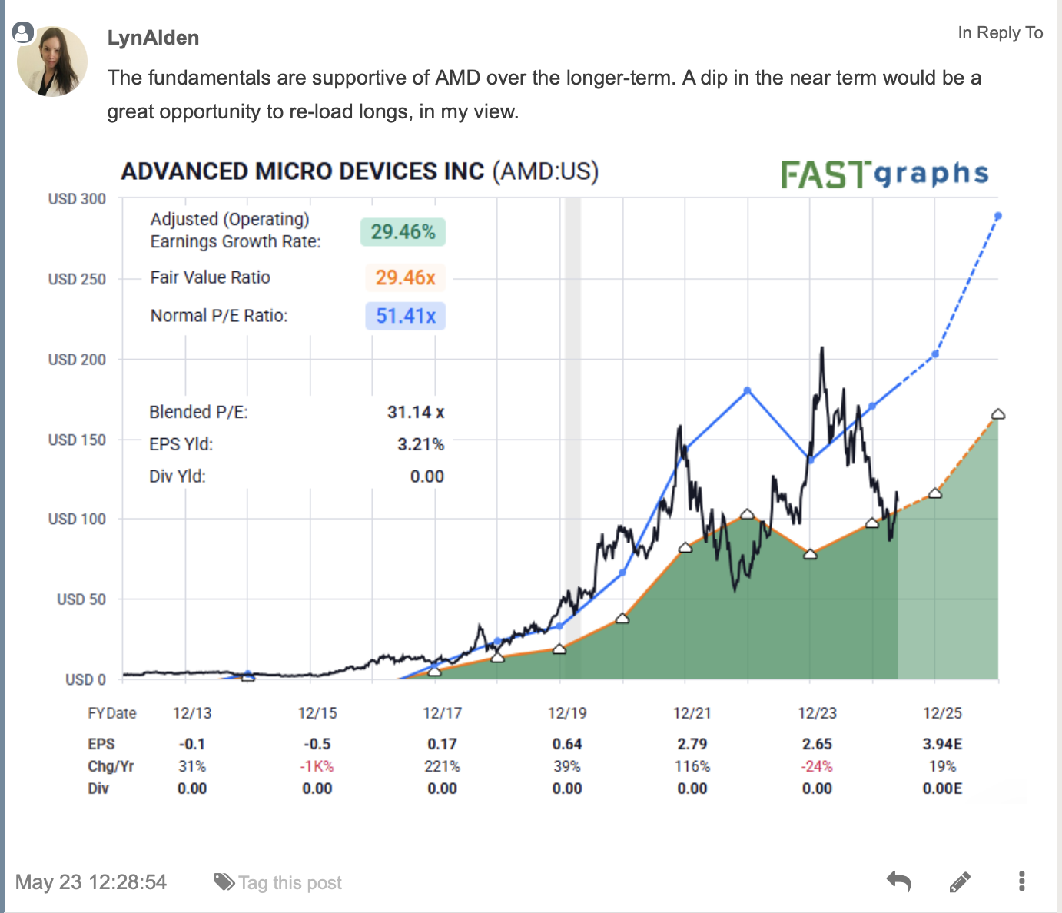Click the May 23 12:28:54 timestamp
The height and width of the screenshot is (913, 1062).
click(x=91, y=882)
